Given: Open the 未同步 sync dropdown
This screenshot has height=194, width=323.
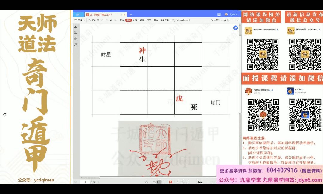Looking at the screenshot, I should (216, 20).
